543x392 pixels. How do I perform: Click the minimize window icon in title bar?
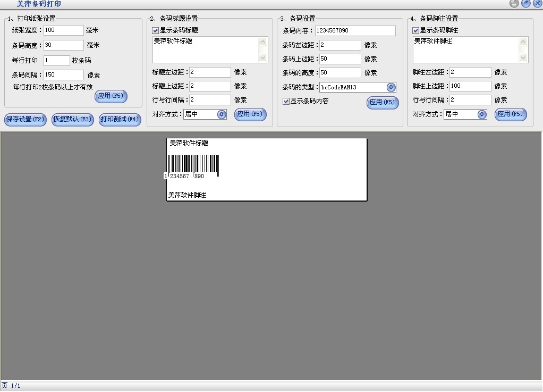pyautogui.click(x=514, y=4)
